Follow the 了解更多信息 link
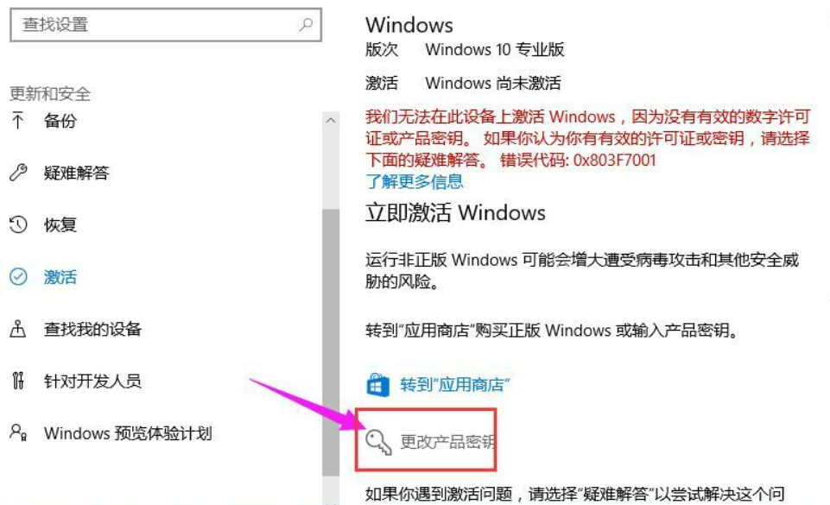 (x=415, y=181)
